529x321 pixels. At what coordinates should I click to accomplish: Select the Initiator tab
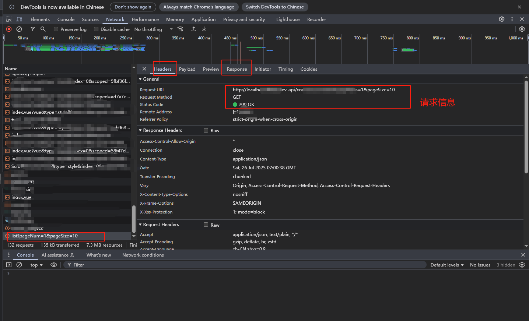pyautogui.click(x=263, y=69)
